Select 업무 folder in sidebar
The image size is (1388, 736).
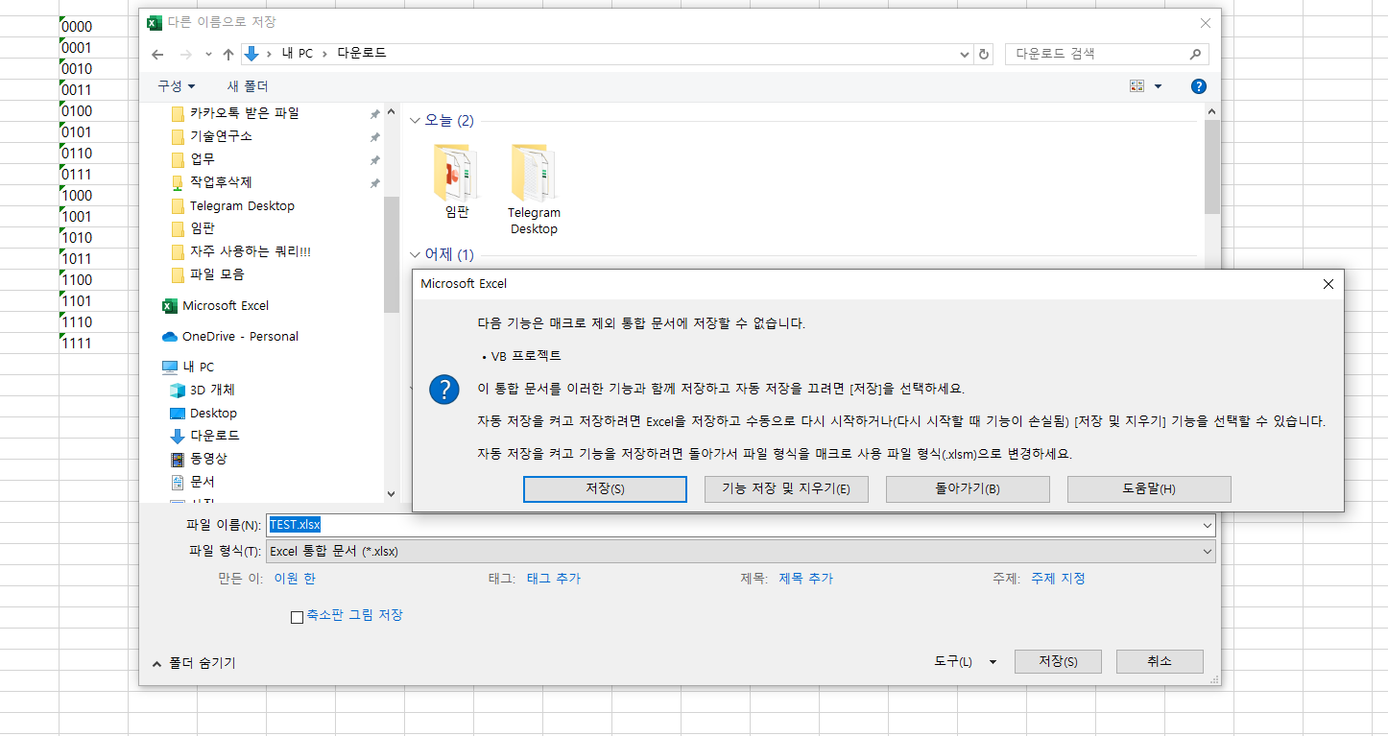[202, 159]
